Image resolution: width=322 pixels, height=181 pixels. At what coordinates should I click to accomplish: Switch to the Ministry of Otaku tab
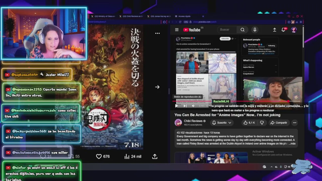[103, 16]
